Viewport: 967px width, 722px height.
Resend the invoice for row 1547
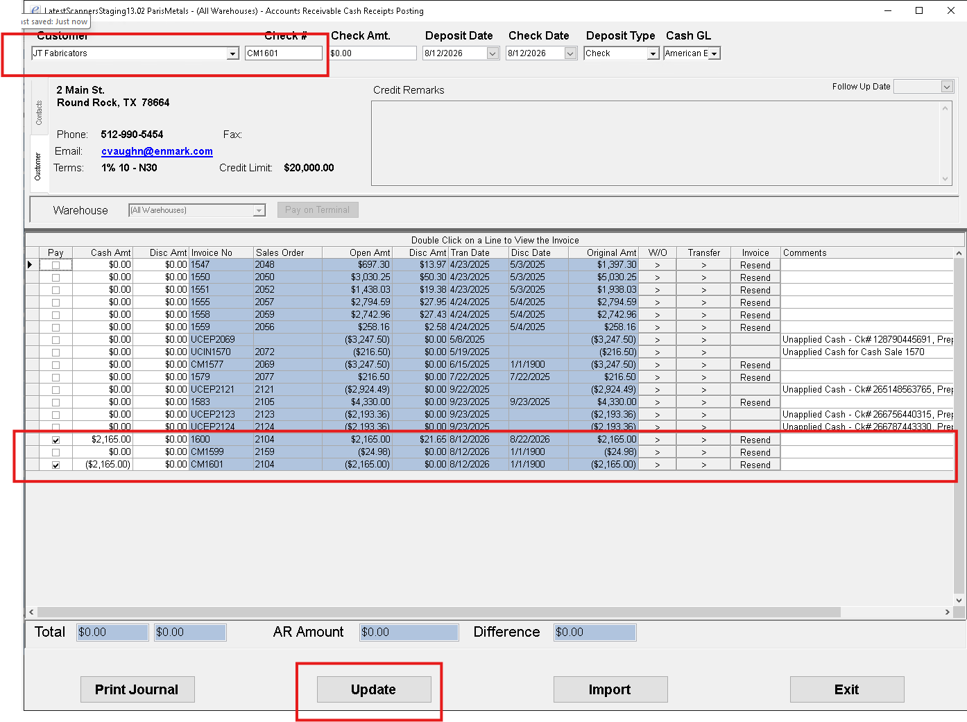[x=755, y=265]
